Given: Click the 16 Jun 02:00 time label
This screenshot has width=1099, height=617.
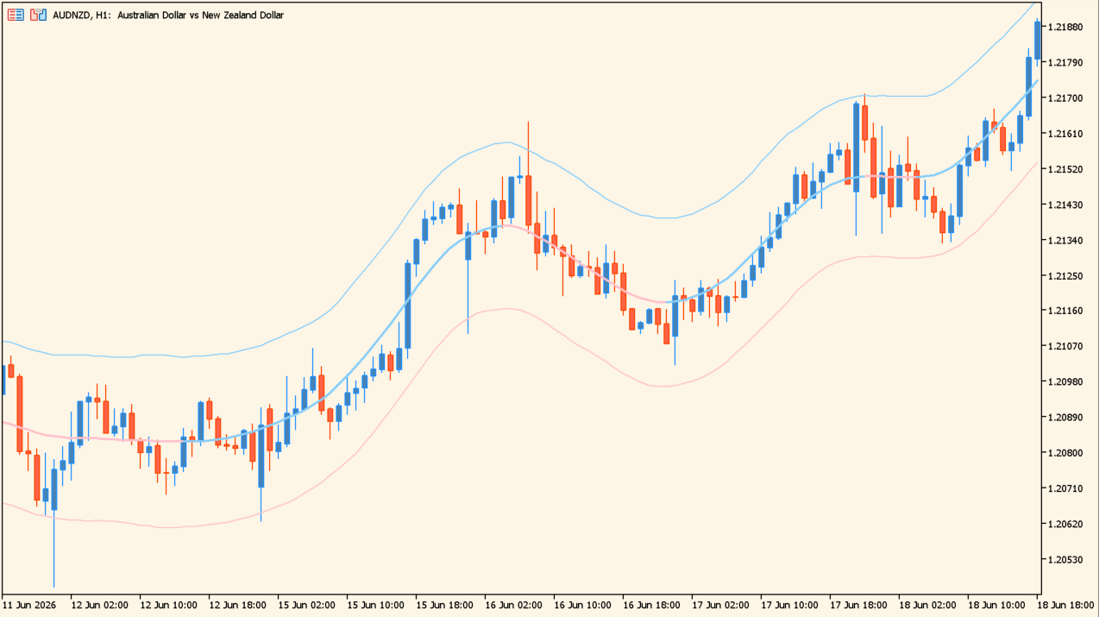Looking at the screenshot, I should click(x=513, y=605).
